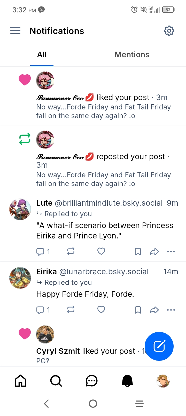186x416 pixels.
Task: Open the Search magnifier icon
Action: click(56, 381)
